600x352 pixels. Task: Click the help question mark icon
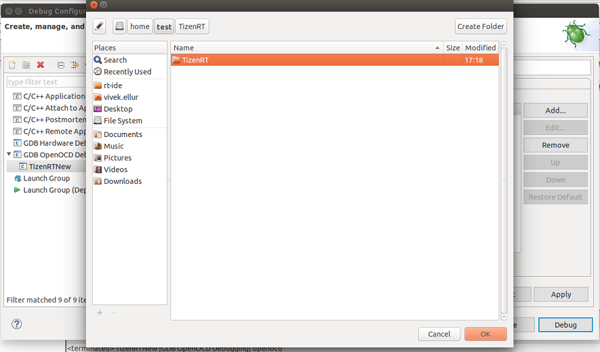point(17,324)
